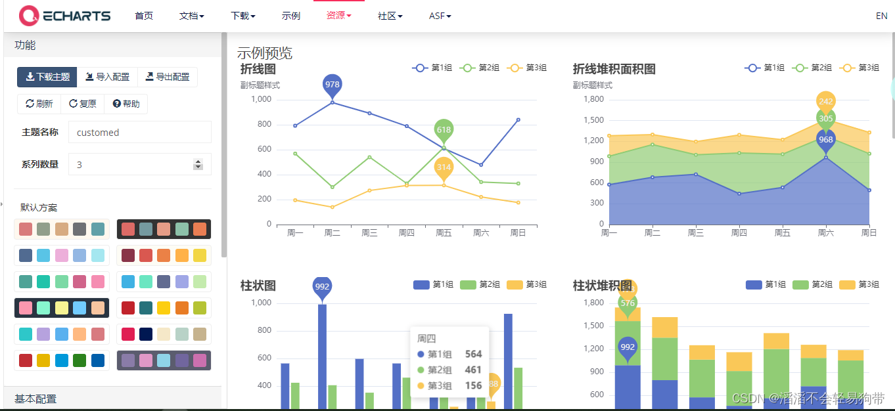Toggle 第3组 legend in 折线堆积面积图
This screenshot has width=895, height=411.
pyautogui.click(x=859, y=68)
